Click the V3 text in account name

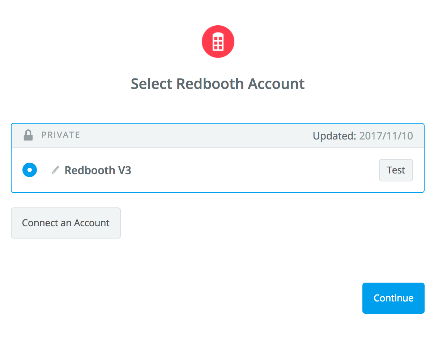(124, 170)
